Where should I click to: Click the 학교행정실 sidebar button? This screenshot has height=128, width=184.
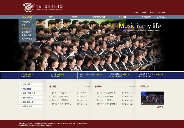pos(31,89)
